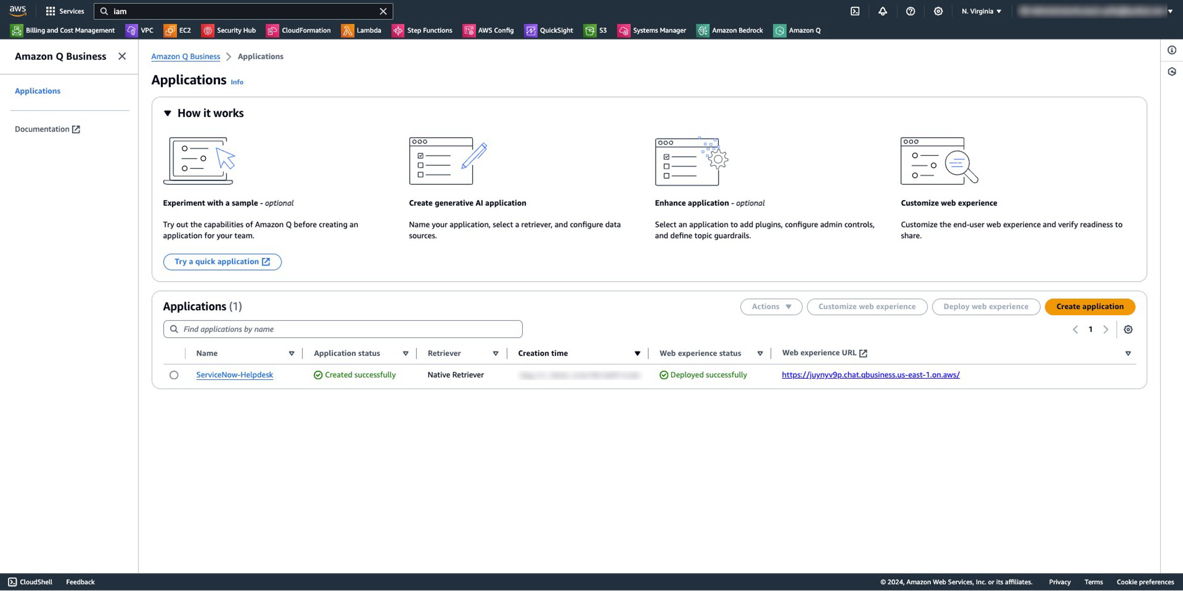This screenshot has width=1183, height=591.
Task: Click Try a quick application button
Action: (x=222, y=261)
